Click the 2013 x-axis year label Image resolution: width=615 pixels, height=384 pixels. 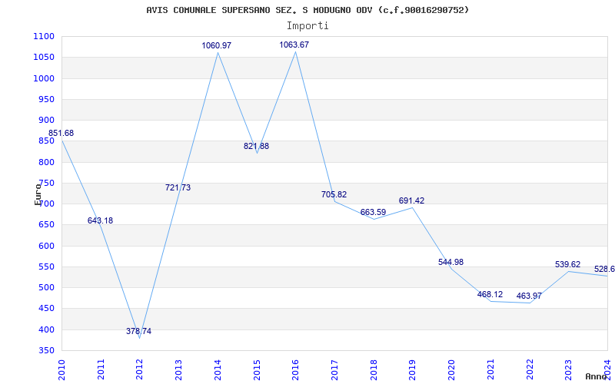click(x=178, y=369)
